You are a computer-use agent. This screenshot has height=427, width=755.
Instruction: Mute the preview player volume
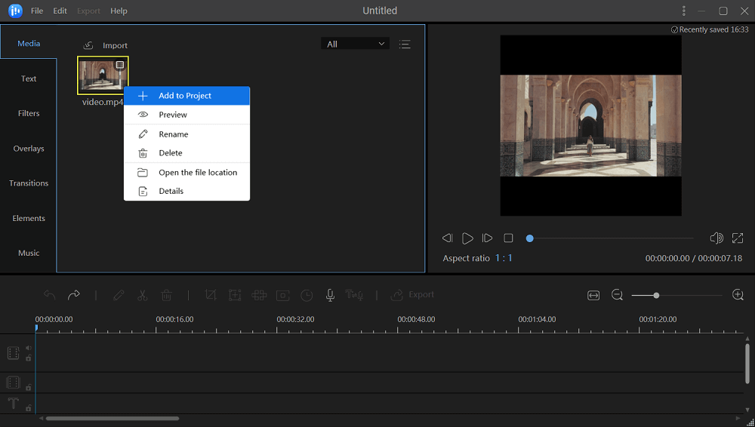click(716, 238)
